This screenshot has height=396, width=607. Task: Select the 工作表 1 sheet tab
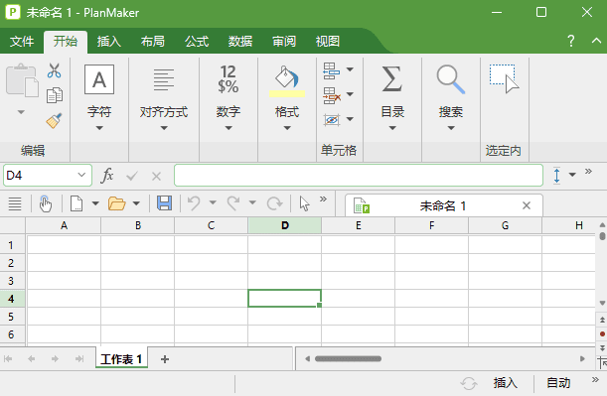(x=121, y=359)
